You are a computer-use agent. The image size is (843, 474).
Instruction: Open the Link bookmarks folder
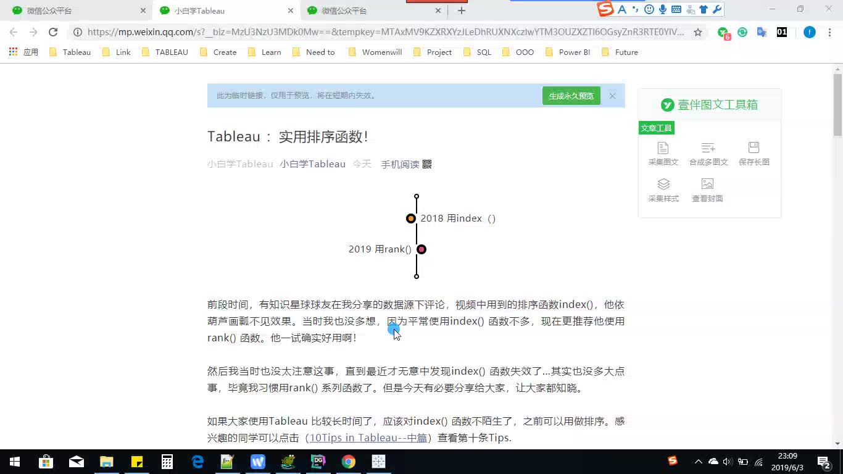(x=116, y=52)
